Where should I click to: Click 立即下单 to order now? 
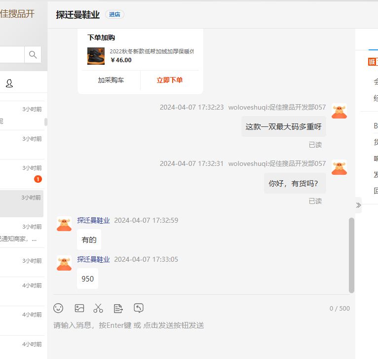(170, 80)
